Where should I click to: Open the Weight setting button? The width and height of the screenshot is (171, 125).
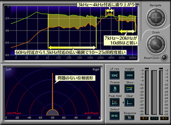[x=130, y=75]
